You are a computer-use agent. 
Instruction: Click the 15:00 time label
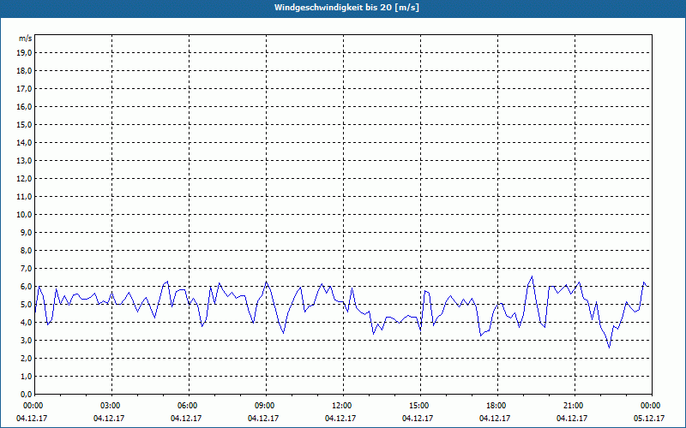420,406
